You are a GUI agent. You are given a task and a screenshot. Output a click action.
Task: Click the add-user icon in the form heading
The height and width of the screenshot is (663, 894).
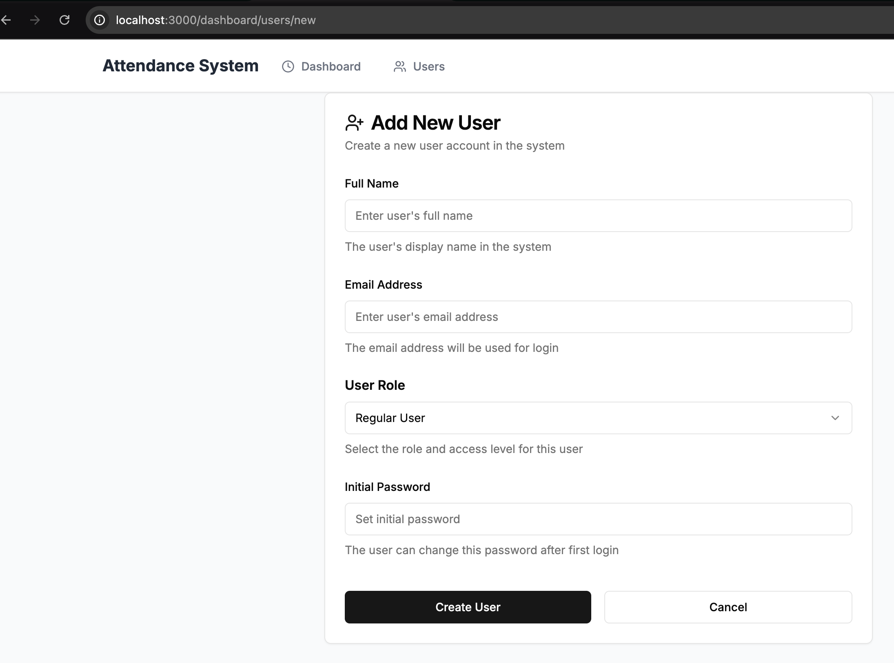[x=354, y=123]
